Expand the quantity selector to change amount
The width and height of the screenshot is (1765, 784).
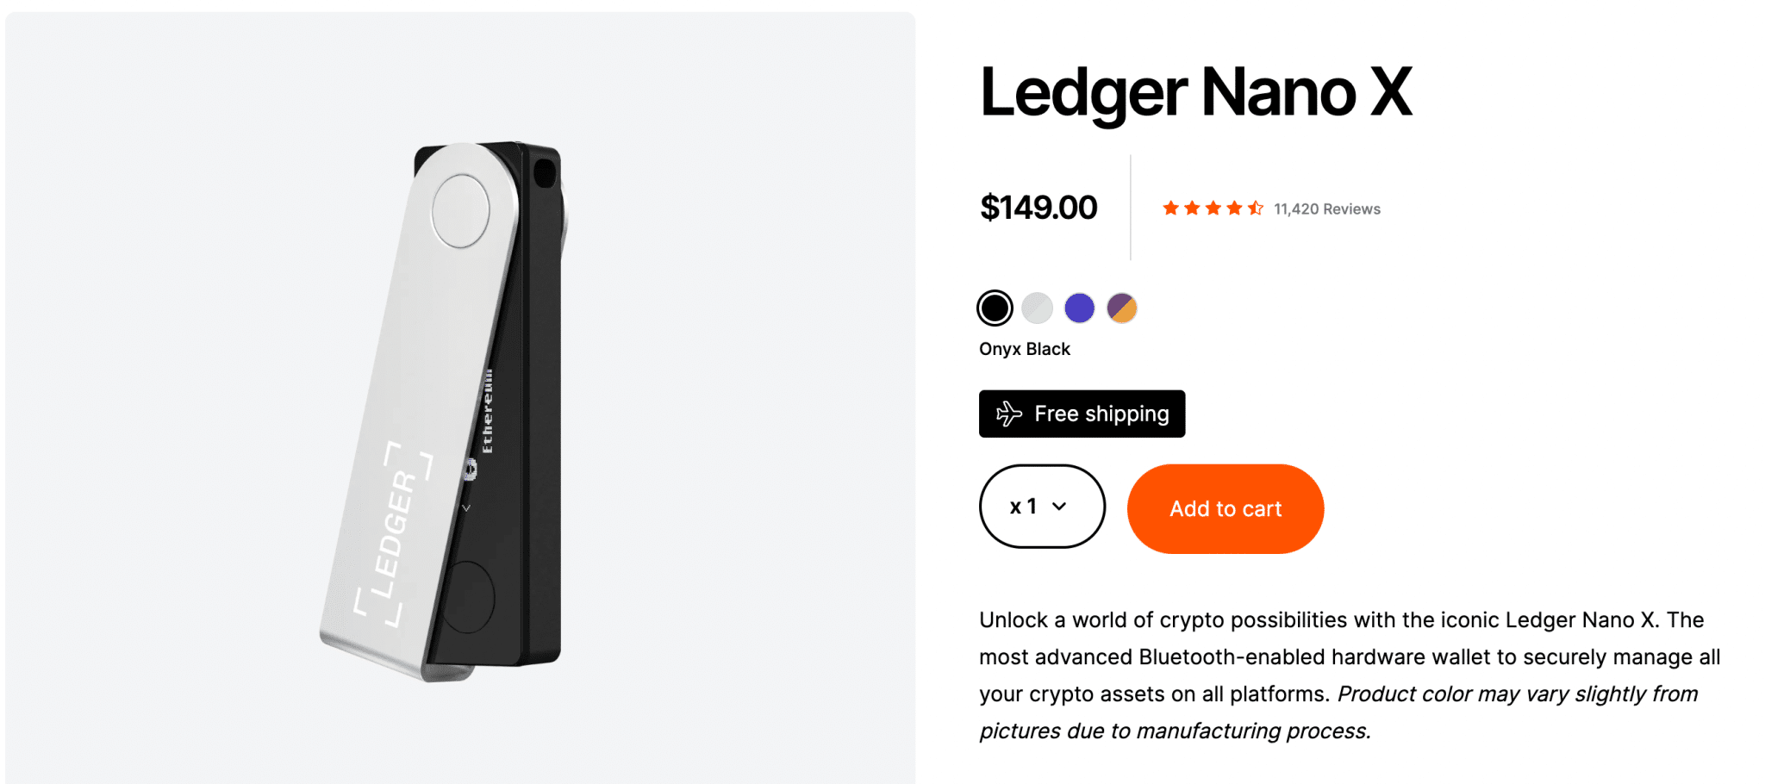pyautogui.click(x=1042, y=507)
